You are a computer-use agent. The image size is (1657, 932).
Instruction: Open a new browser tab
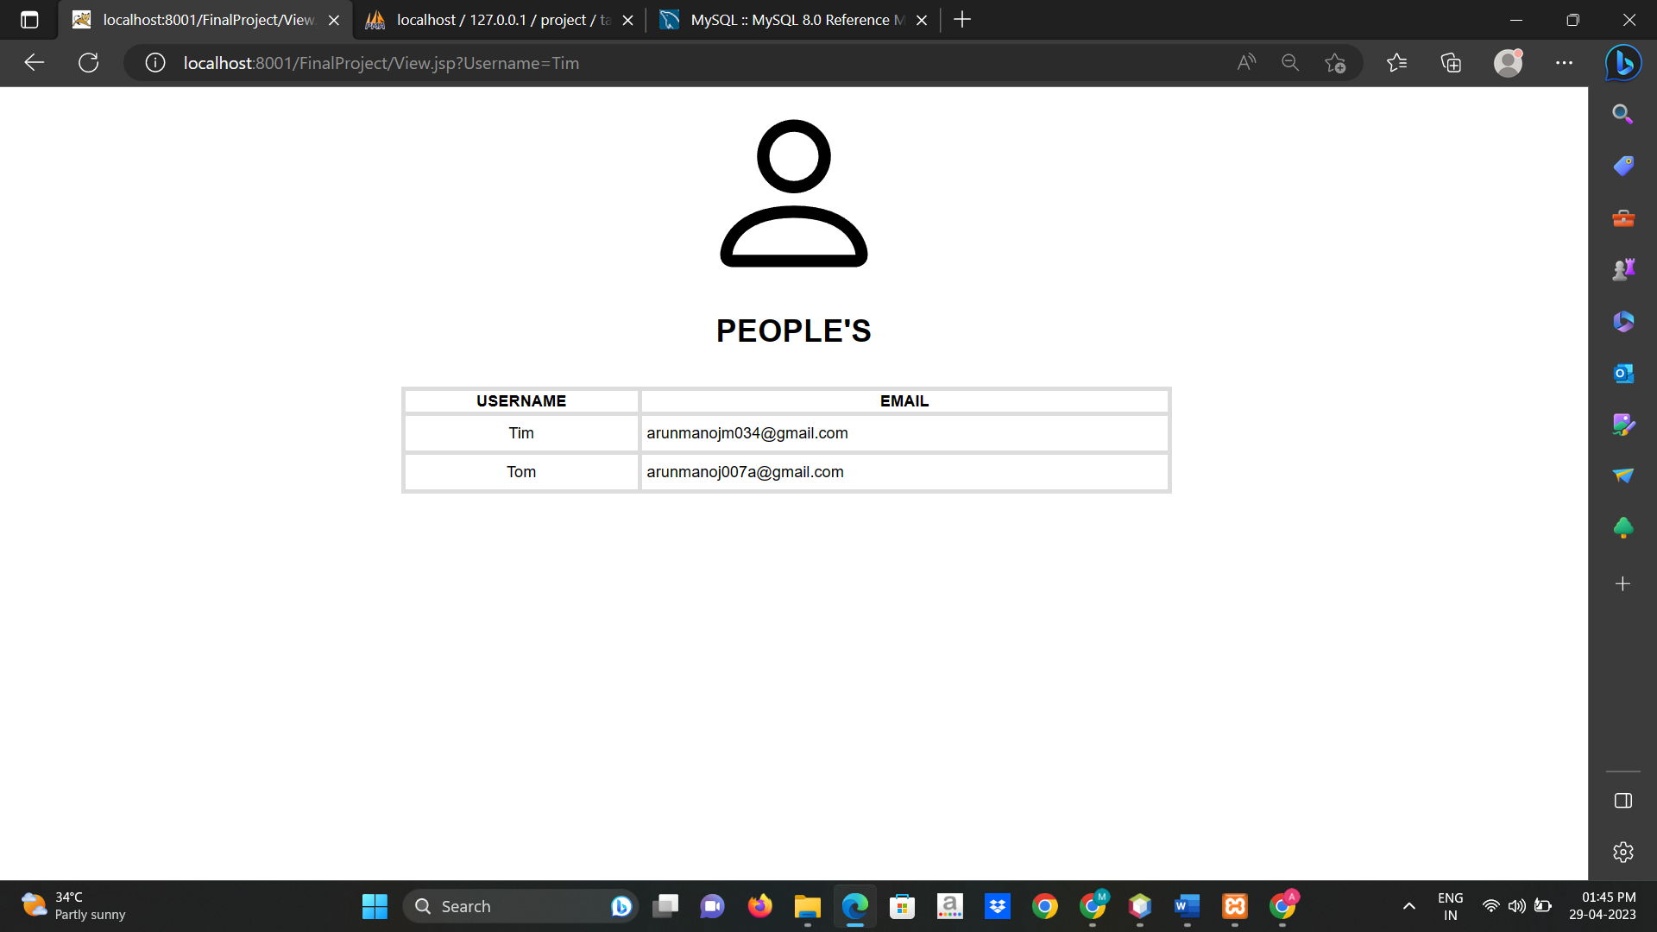pos(962,20)
